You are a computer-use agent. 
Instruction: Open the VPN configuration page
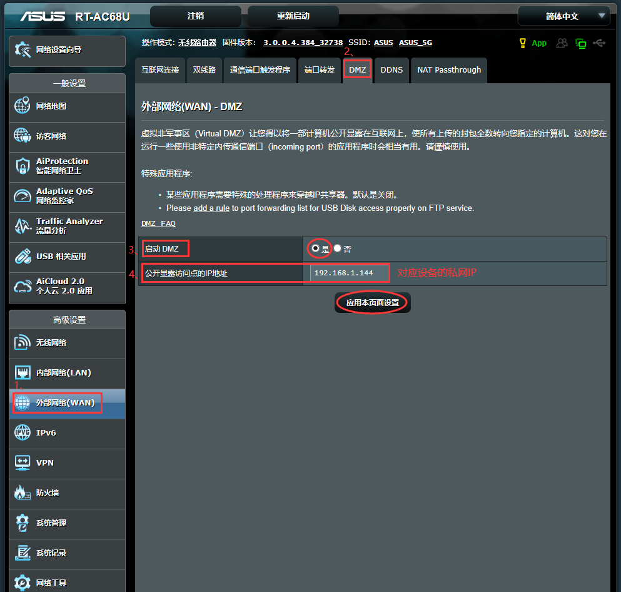coord(47,464)
